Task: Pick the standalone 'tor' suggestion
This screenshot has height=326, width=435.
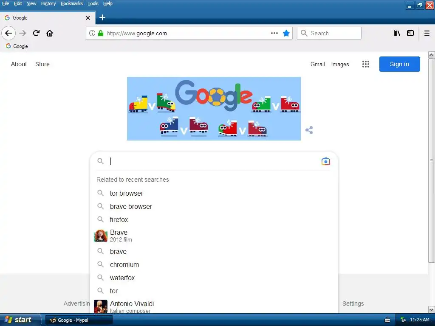Action: point(214,291)
